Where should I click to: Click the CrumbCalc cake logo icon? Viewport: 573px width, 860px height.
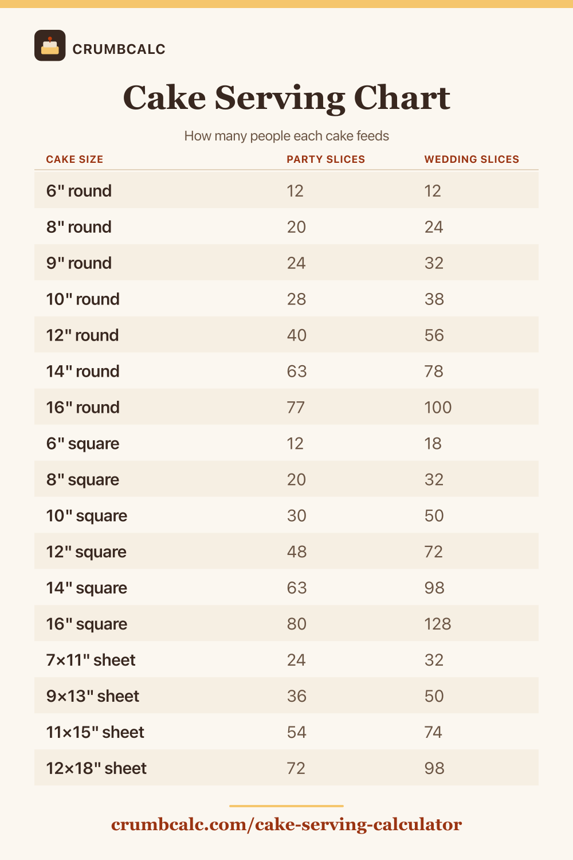(x=50, y=45)
